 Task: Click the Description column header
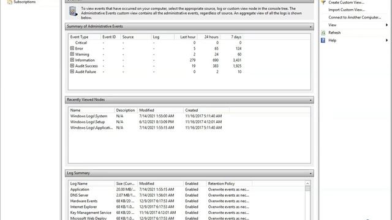click(x=126, y=110)
